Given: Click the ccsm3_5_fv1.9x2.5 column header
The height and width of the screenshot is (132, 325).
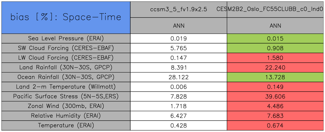Looking at the screenshot, I should [179, 9].
